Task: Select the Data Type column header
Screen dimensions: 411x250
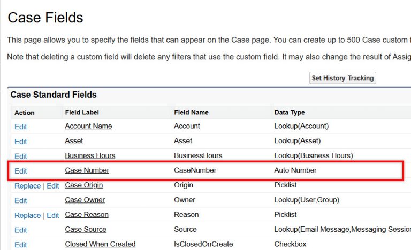Action: (x=290, y=112)
